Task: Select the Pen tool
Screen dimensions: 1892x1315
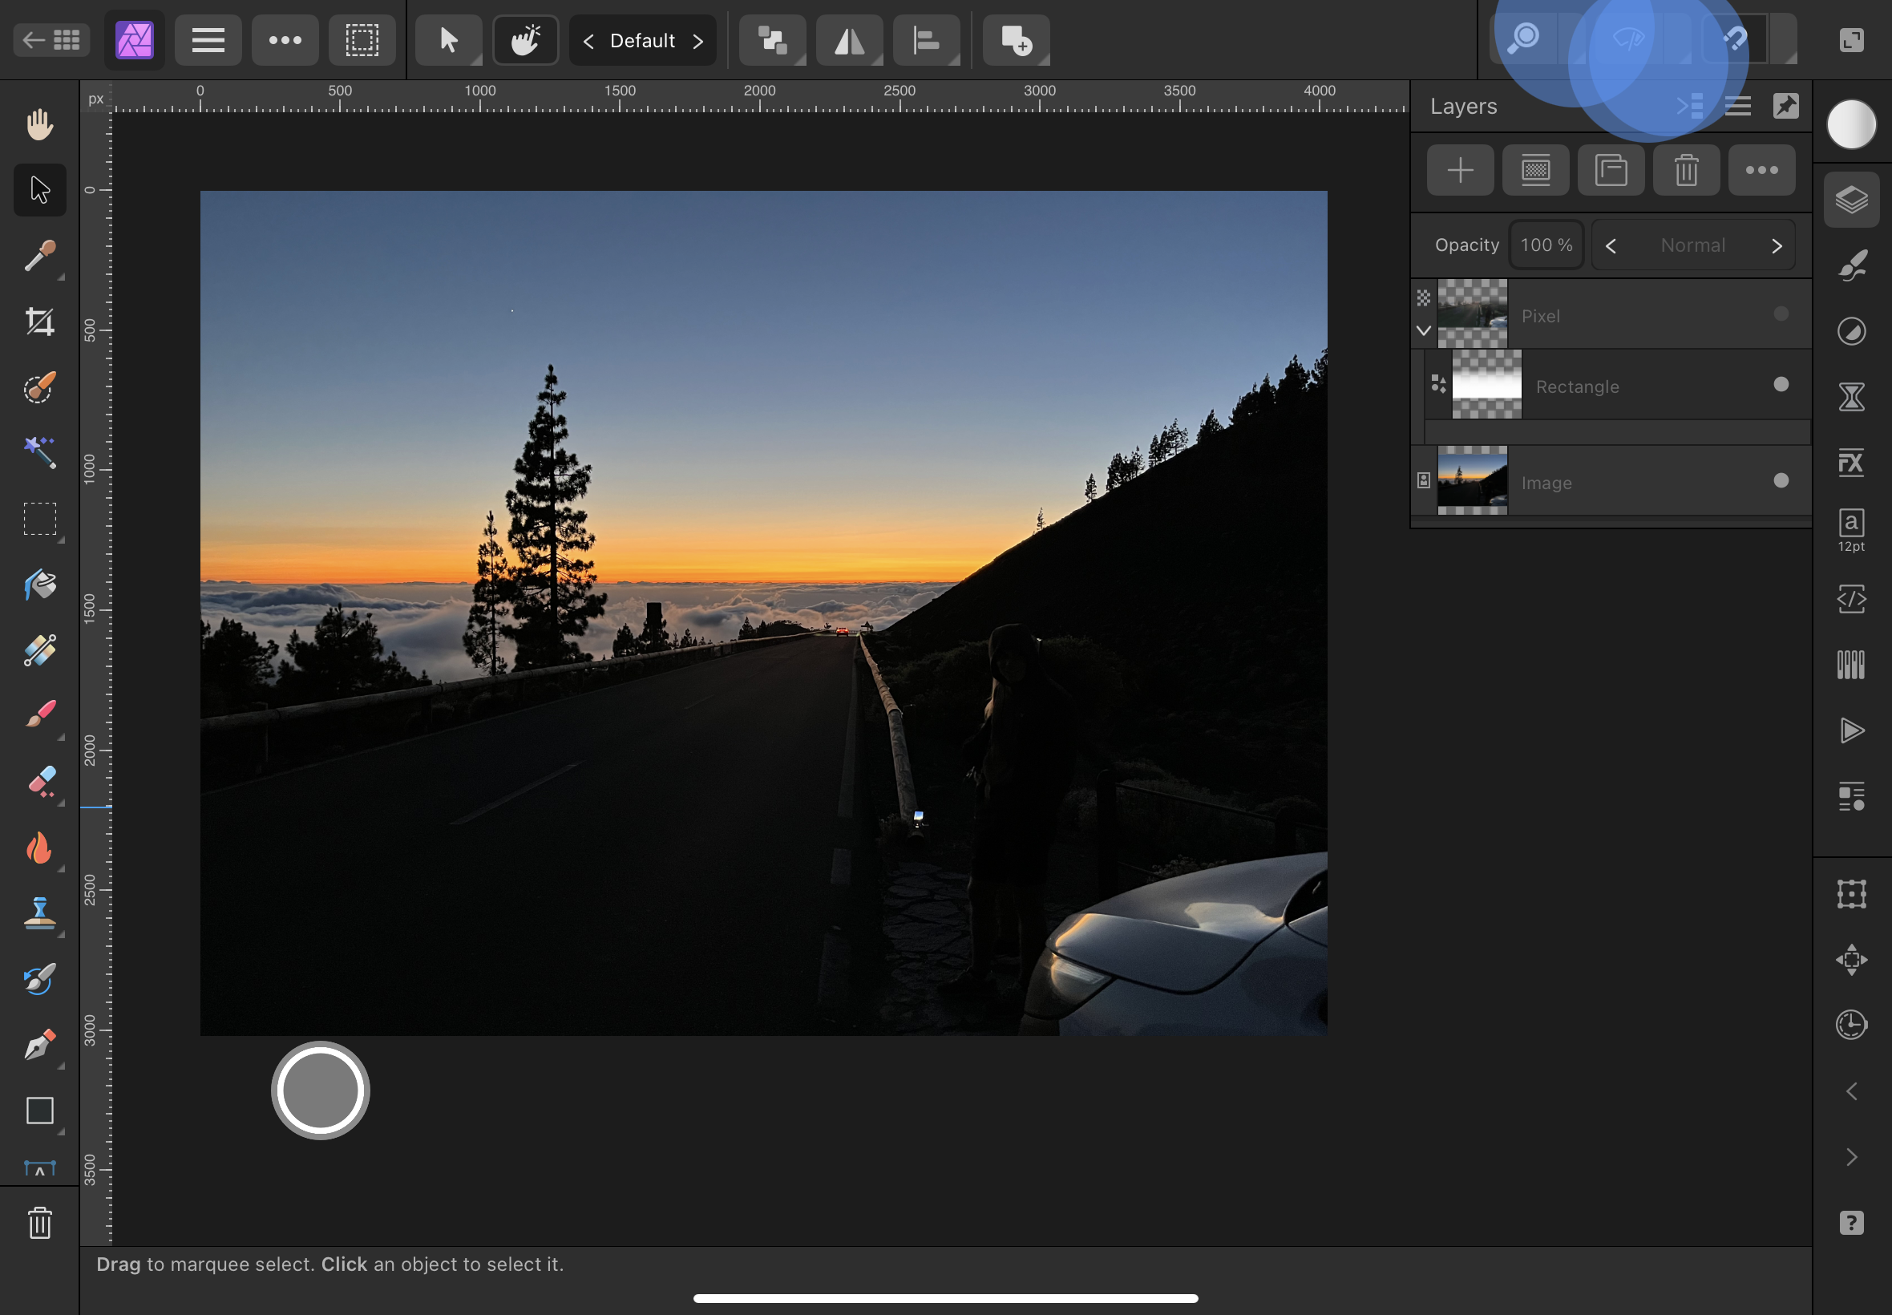Action: (39, 1045)
